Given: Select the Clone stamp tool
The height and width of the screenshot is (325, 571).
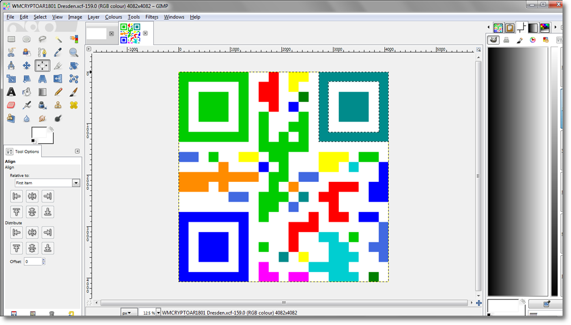Looking at the screenshot, I should tap(58, 105).
